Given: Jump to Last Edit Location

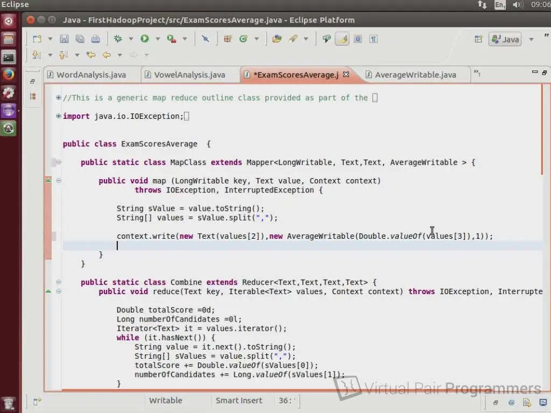Looking at the screenshot, I should (x=91, y=55).
